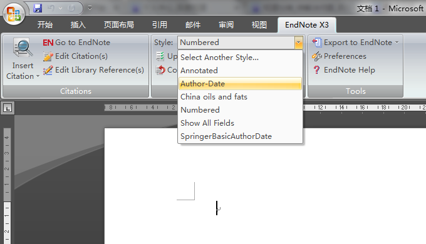The width and height of the screenshot is (426, 244).
Task: Open the 插入 ribbon tab
Action: [78, 25]
